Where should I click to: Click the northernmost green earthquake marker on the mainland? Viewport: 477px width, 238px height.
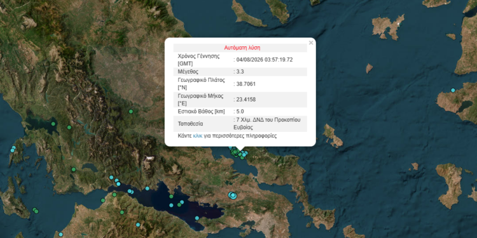pyautogui.click(x=131, y=112)
